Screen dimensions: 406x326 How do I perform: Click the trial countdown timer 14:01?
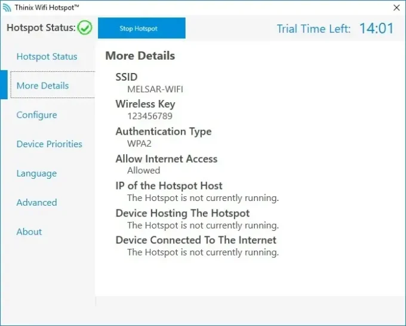[376, 28]
